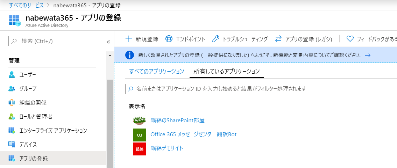Click the globe icon for エンドポイント
The width and height of the screenshot is (397, 168).
pos(169,39)
